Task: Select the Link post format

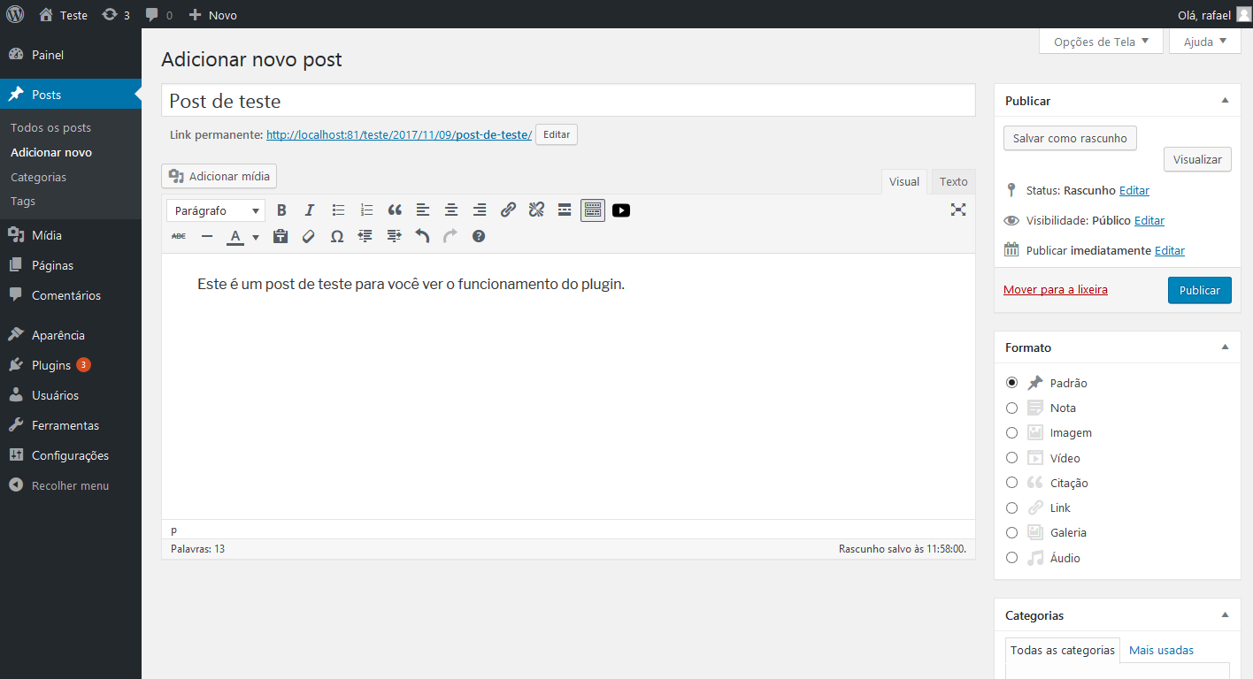Action: click(x=1011, y=507)
